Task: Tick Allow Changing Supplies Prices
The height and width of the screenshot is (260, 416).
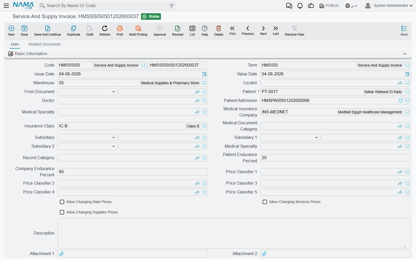Action: click(62, 212)
